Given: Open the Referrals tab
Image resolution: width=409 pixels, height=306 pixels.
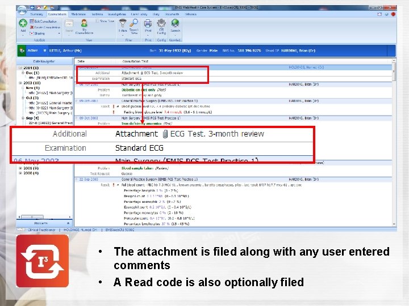Looking at the screenshot, I should click(x=191, y=14).
